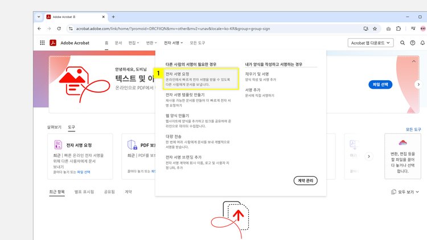Select the 홈 menu tab

point(106,43)
